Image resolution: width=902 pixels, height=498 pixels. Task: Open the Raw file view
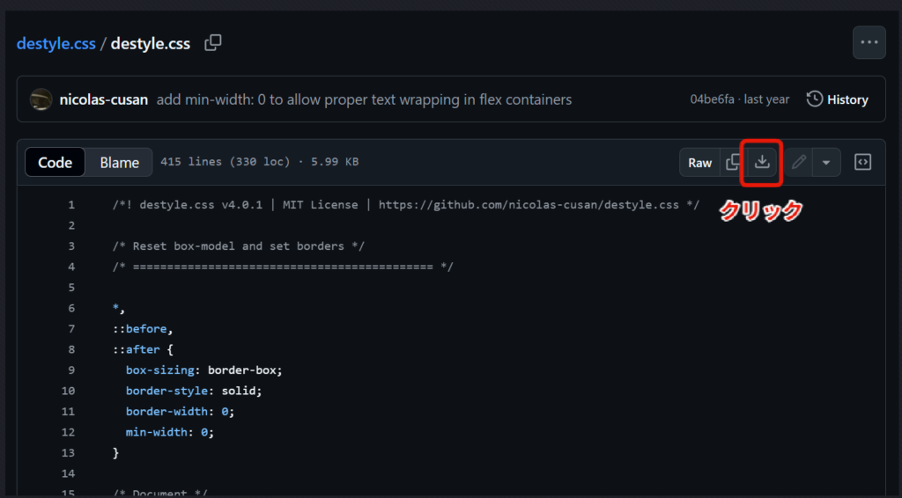click(700, 163)
